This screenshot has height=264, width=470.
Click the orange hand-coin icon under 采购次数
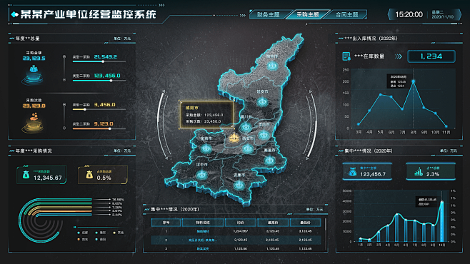coord(34,117)
